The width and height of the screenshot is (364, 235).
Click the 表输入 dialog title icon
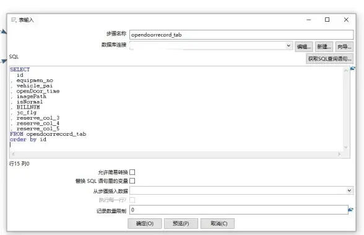(14, 20)
